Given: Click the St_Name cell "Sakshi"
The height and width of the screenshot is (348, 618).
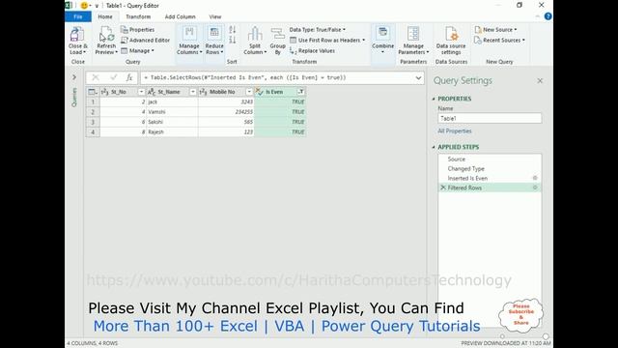Looking at the screenshot, I should (172, 122).
